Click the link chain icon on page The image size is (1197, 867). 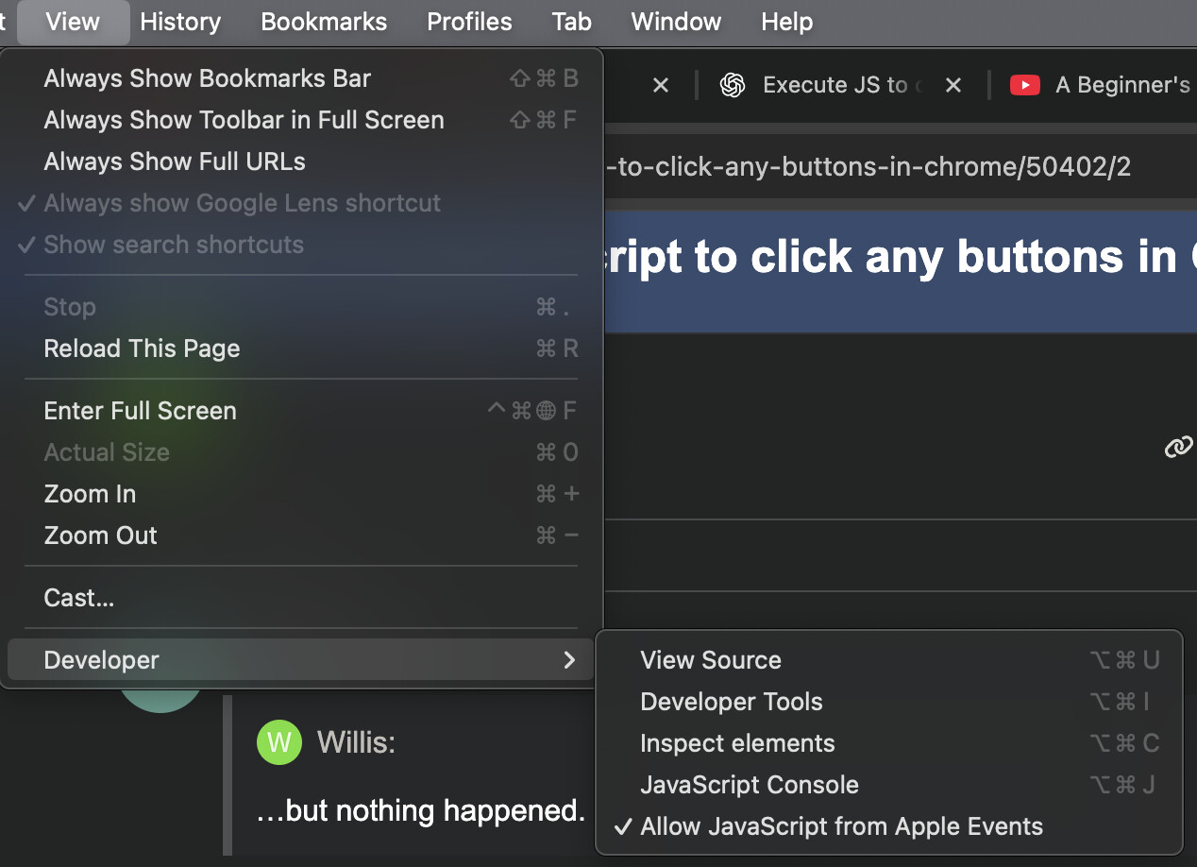click(x=1178, y=447)
